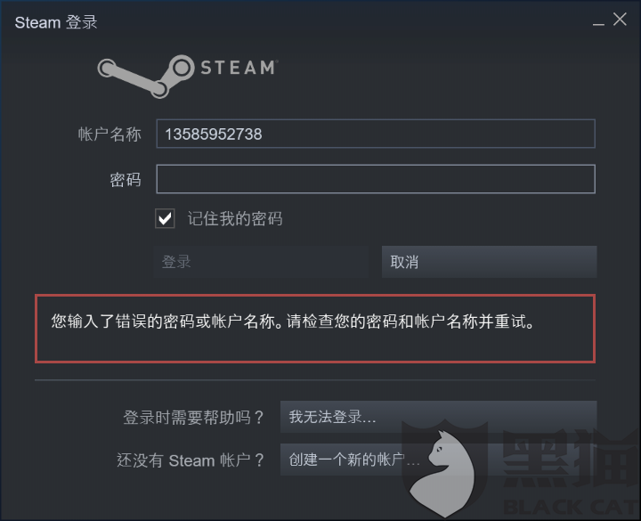The width and height of the screenshot is (641, 521).
Task: Click the 黑猫 BLACK CAT watermark text
Action: pyautogui.click(x=572, y=470)
